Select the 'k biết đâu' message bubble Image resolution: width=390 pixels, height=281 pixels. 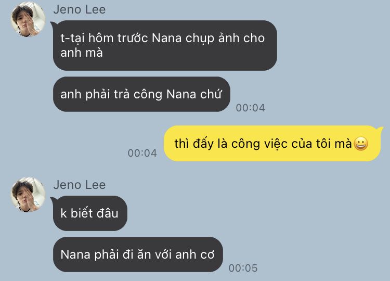[x=90, y=213]
